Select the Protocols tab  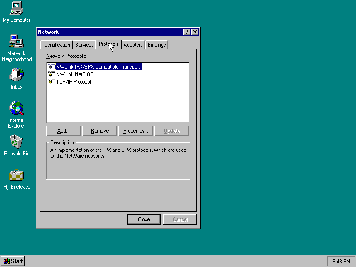click(x=109, y=44)
